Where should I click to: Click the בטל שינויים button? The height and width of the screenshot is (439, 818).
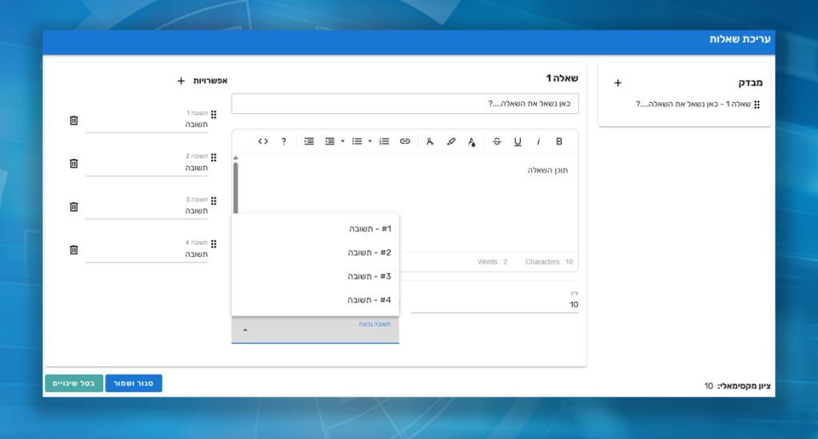(x=73, y=383)
